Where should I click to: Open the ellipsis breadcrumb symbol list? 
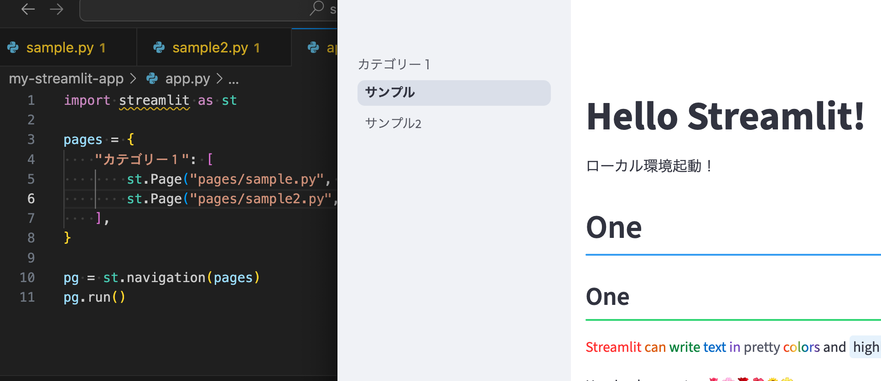[233, 80]
